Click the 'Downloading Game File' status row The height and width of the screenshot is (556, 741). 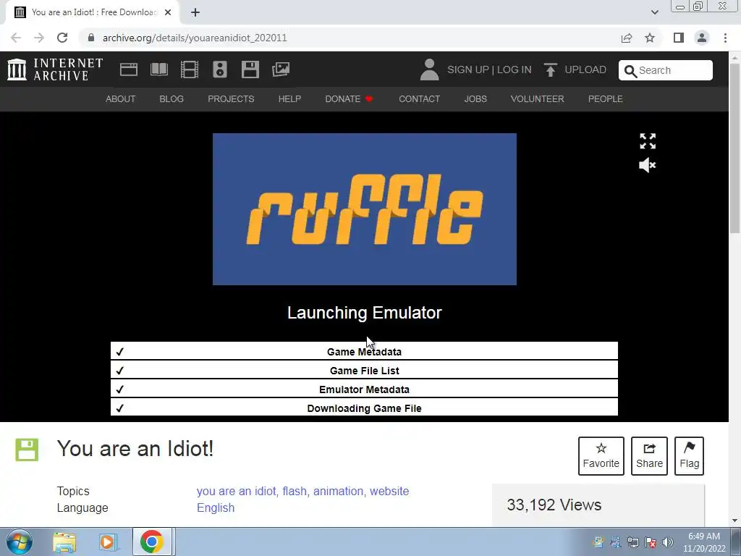pos(364,408)
